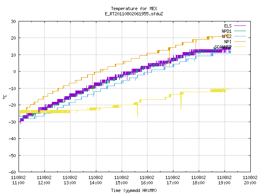Click the y-axis label -40
Image resolution: width=258 pixels, height=194 pixels.
click(12, 139)
